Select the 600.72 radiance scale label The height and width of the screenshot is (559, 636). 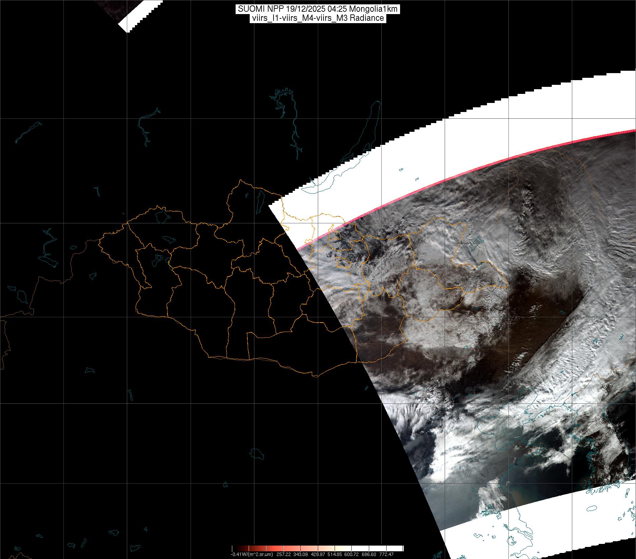click(x=352, y=554)
